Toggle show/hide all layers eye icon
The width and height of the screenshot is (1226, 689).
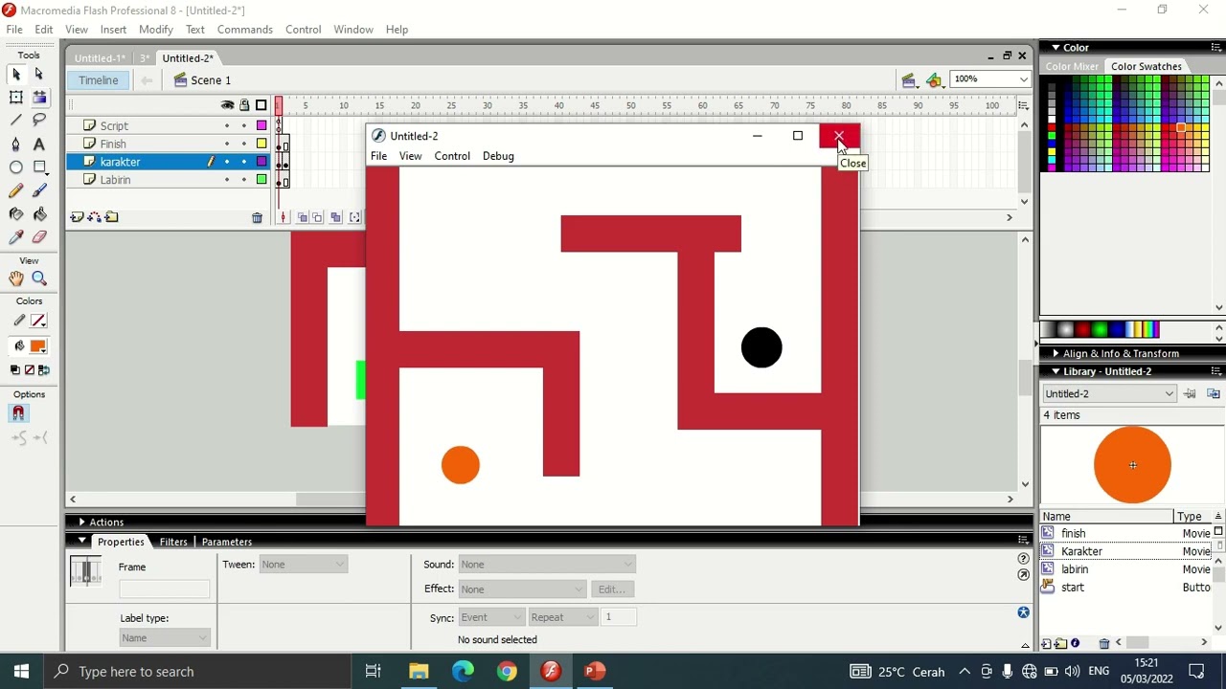pyautogui.click(x=227, y=105)
